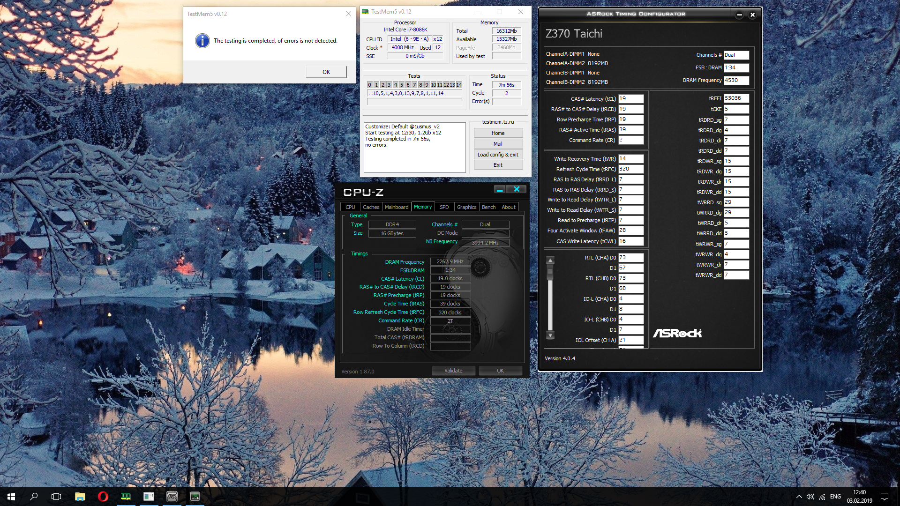Open the volume speaker tray icon

tap(810, 497)
